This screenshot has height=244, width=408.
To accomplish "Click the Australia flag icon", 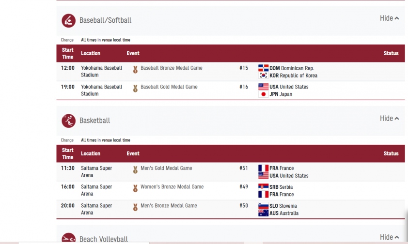I will tap(263, 213).
